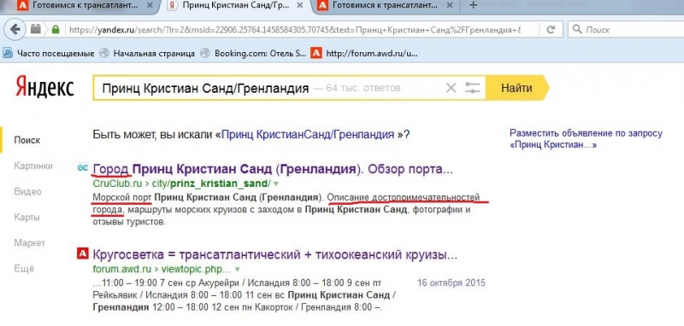Select the Принц Кристиан Санд/Гр tab
The image size is (684, 326).
(236, 5)
